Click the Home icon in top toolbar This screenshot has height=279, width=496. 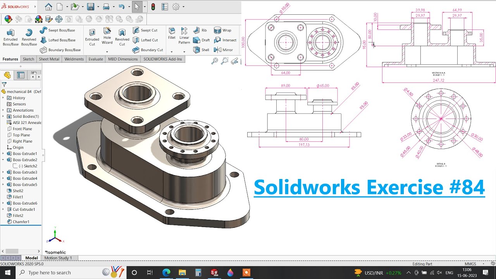pos(48,7)
